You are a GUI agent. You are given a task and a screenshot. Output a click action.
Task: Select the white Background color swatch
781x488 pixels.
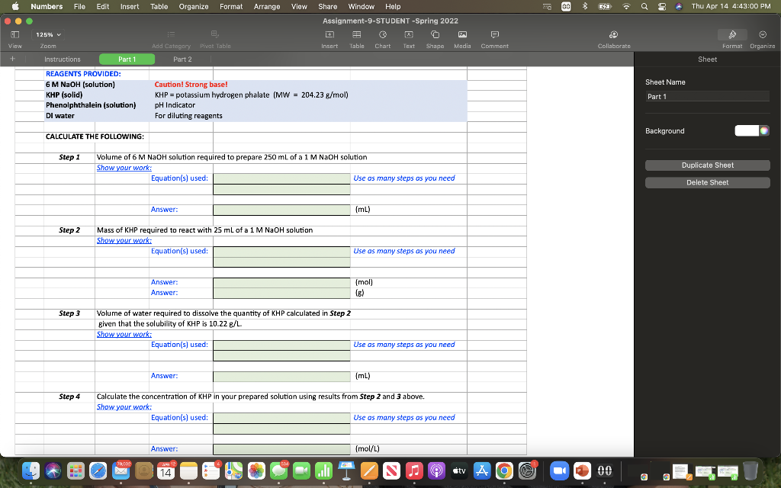[745, 130]
